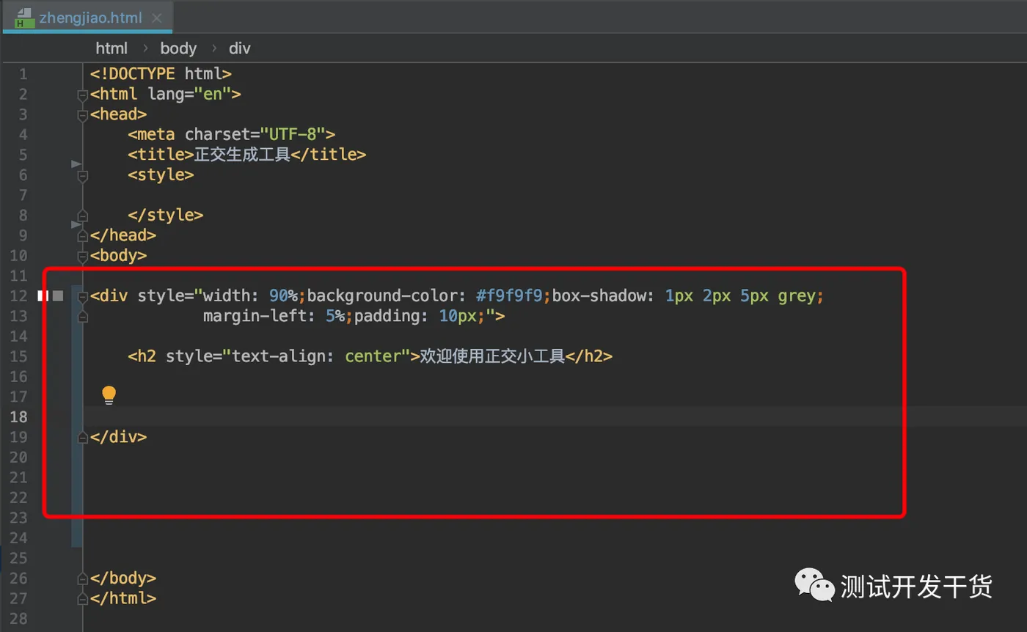Click line number 23 in gutter

(x=18, y=518)
